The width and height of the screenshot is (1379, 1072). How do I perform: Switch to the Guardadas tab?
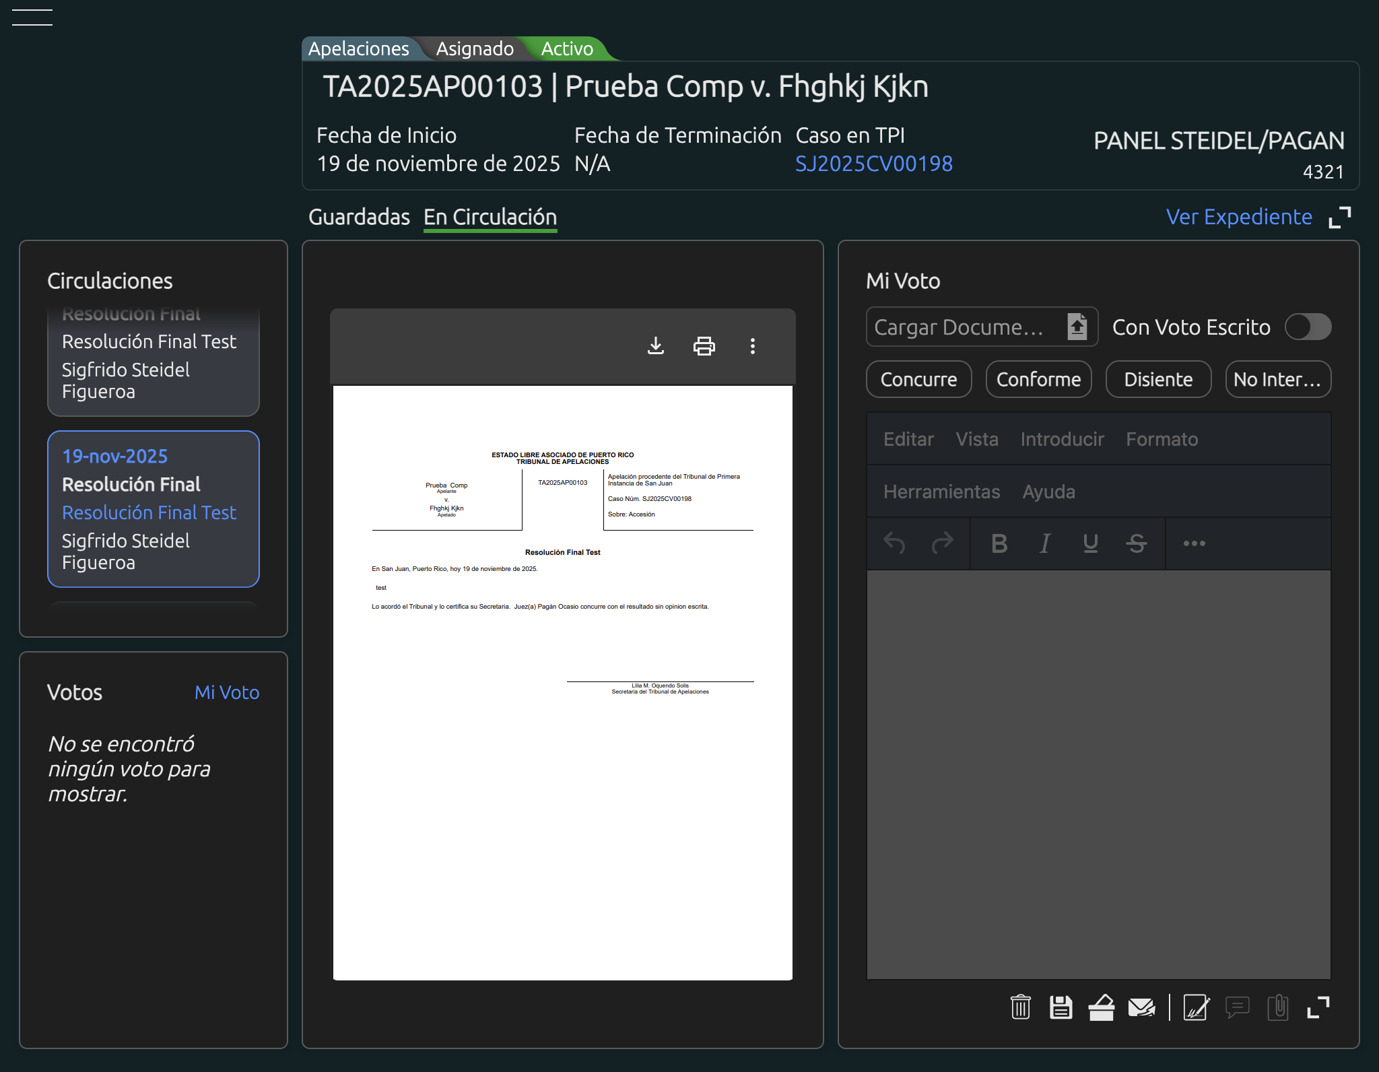[x=359, y=217]
